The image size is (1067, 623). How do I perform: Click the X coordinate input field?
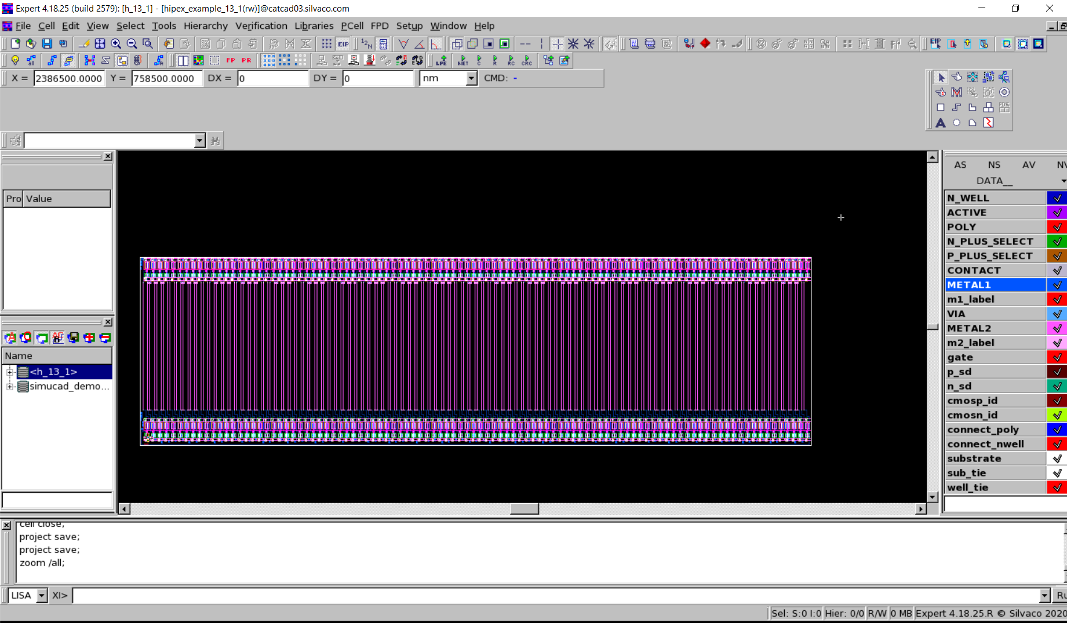[69, 78]
